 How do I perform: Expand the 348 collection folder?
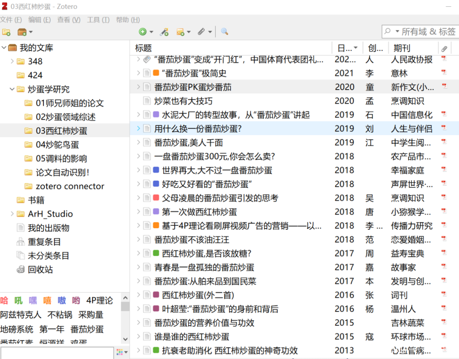(x=12, y=61)
